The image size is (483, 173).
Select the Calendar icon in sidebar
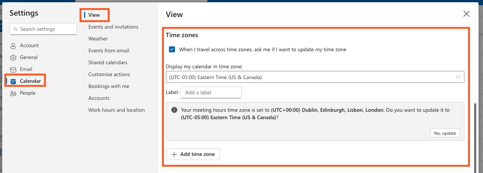pyautogui.click(x=13, y=81)
